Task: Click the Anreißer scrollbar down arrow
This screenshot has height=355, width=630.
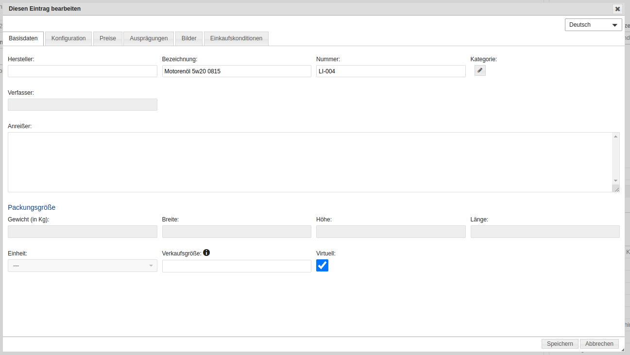Action: point(616,180)
